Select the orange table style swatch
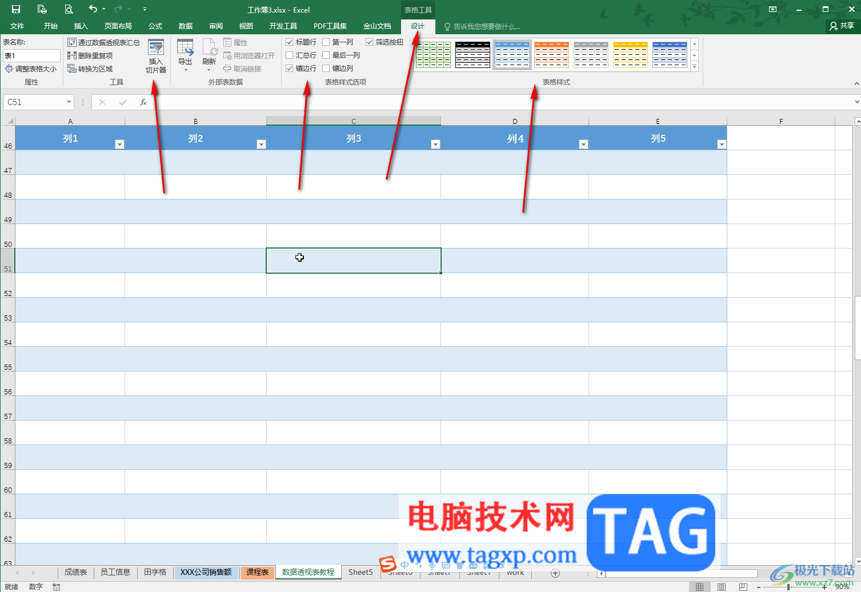Viewport: 861px width, 592px height. pyautogui.click(x=552, y=55)
